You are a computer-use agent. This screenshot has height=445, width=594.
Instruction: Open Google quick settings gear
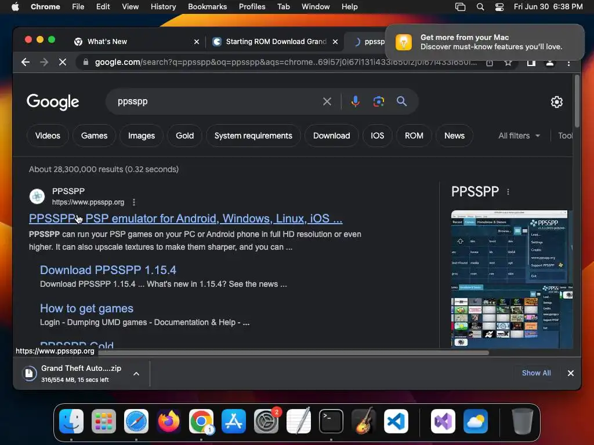556,102
